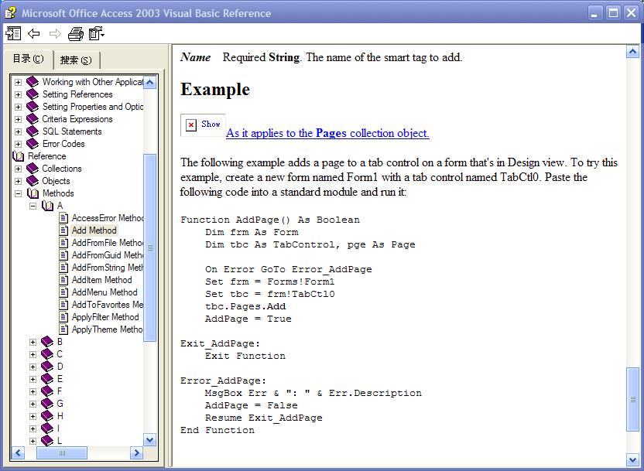Viewport: 644px width, 471px height.
Task: Collapse the A methods group
Action: click(x=33, y=206)
